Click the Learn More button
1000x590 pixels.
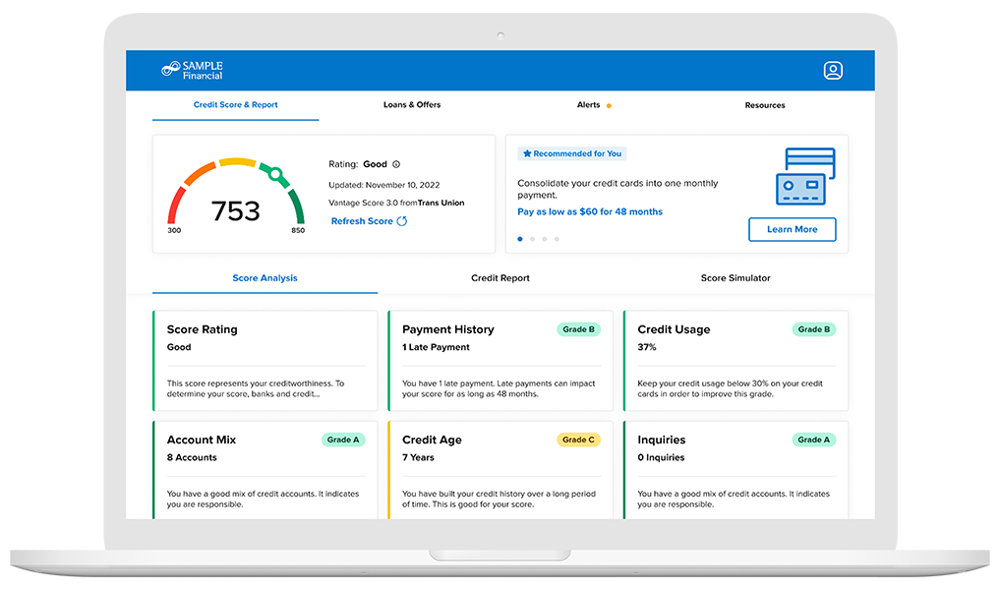[x=792, y=229]
